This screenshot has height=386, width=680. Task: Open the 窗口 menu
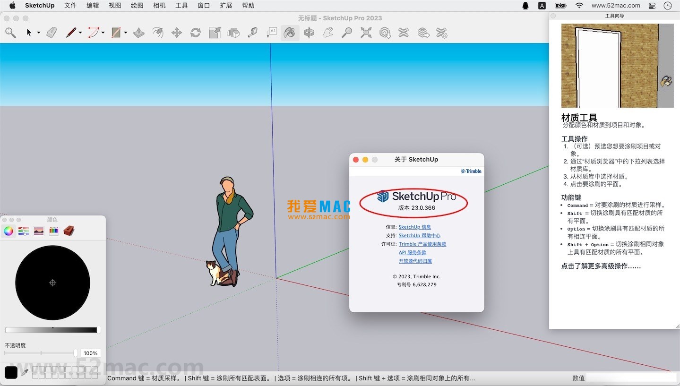point(204,6)
